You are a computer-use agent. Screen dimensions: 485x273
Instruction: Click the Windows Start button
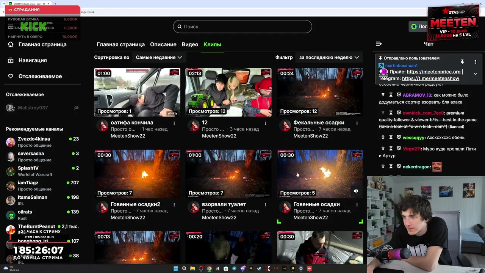click(x=176, y=268)
